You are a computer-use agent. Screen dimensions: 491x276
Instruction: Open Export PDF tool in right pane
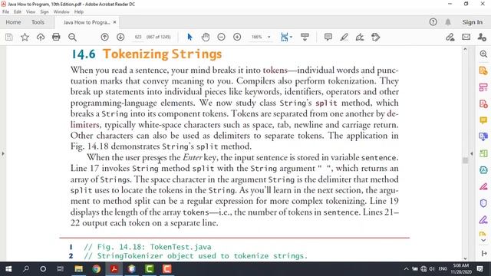coord(483,71)
